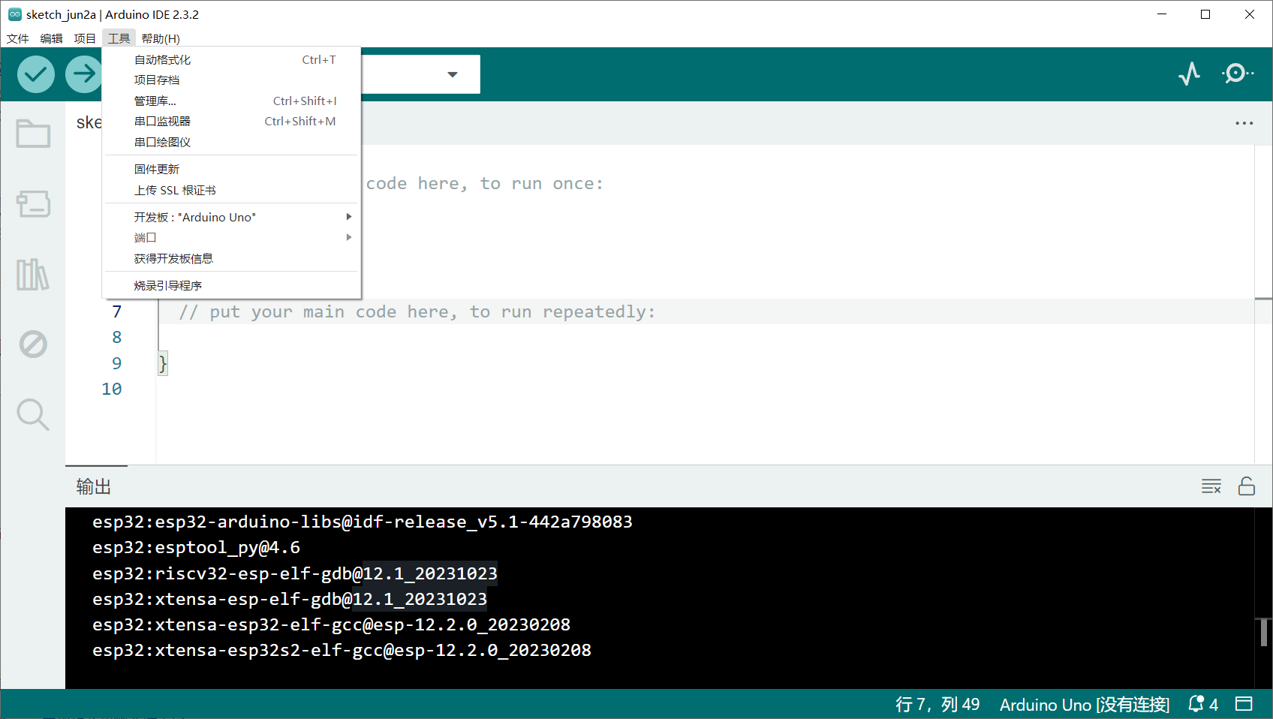Click the esp32:riscv32-esp-elf-gdb output line
Screen dimensions: 1273x719
(x=294, y=573)
